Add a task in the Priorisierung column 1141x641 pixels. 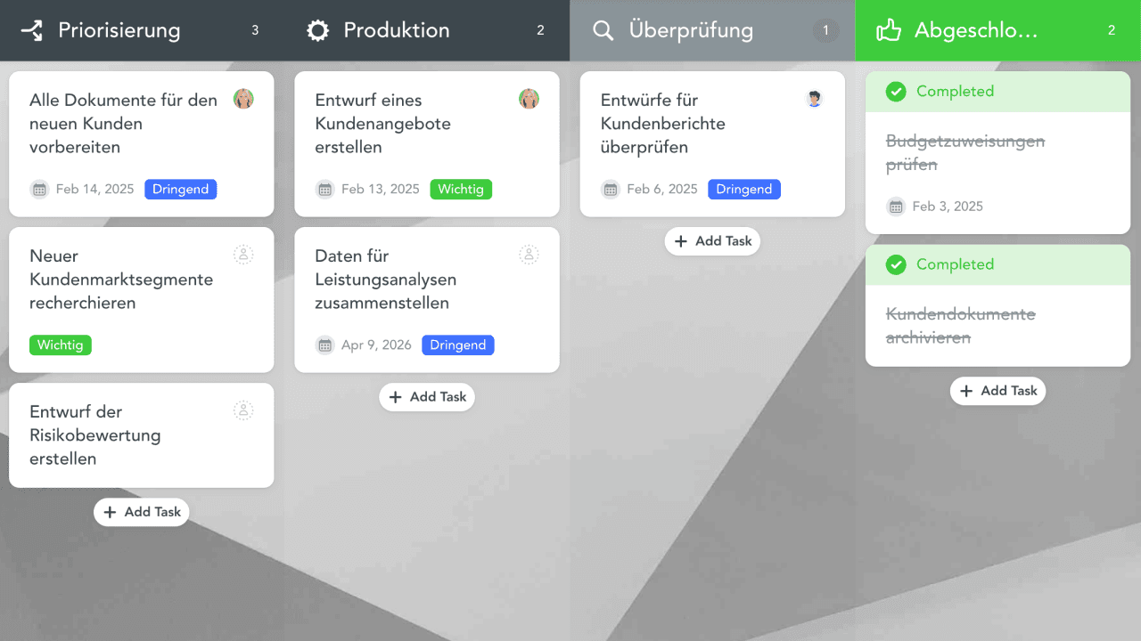[142, 512]
